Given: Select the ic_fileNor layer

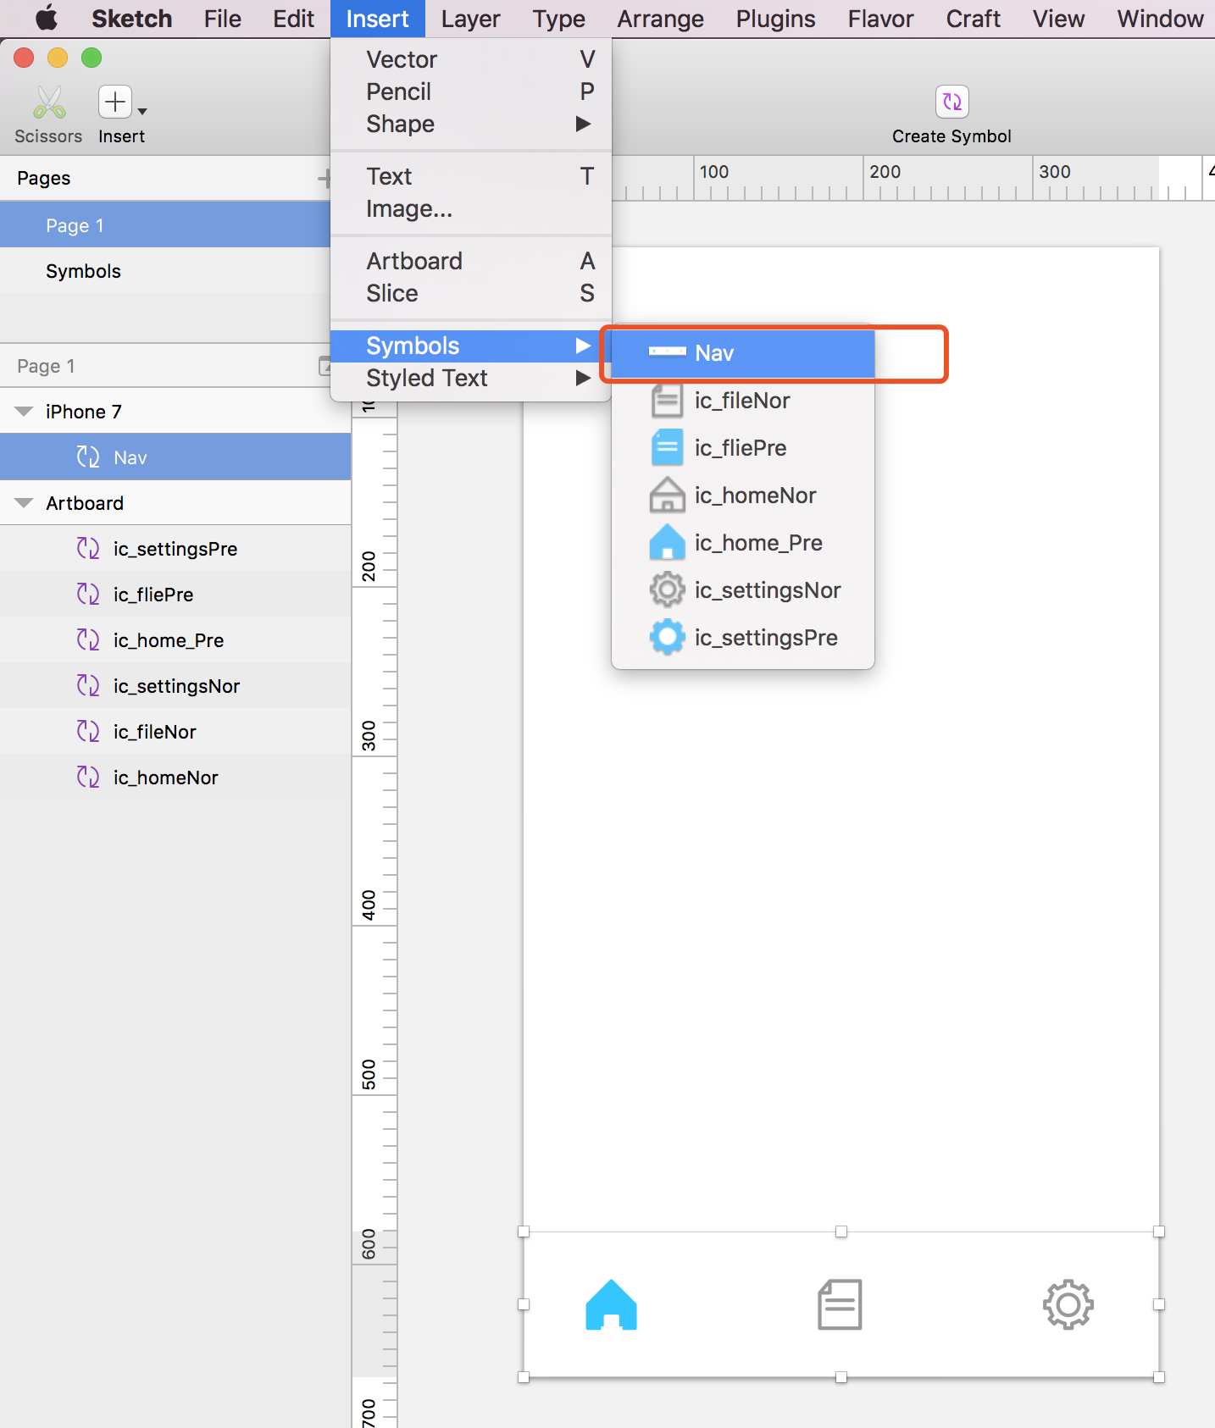Looking at the screenshot, I should tap(175, 732).
